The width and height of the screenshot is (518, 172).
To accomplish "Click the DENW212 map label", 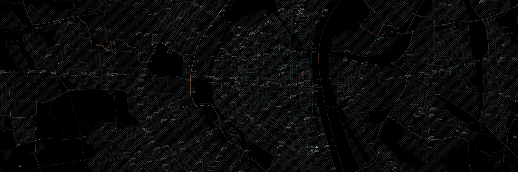I will coord(303,16).
